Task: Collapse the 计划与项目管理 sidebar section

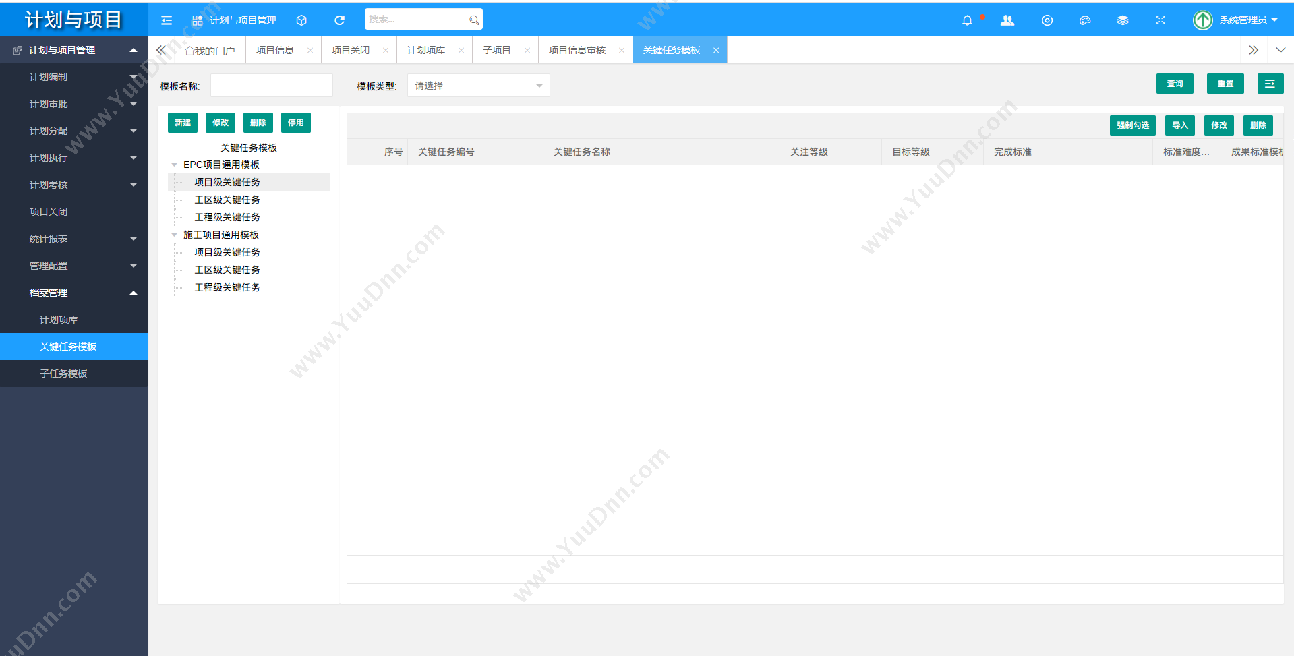Action: pyautogui.click(x=133, y=50)
